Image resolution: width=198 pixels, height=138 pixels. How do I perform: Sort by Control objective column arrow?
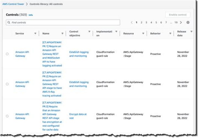coord(89,32)
